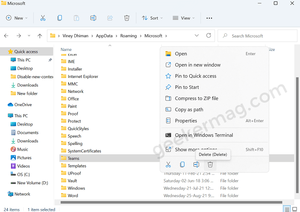Click the Copy icon in the top toolbar
This screenshot has height=212, width=300.
(x=60, y=18)
